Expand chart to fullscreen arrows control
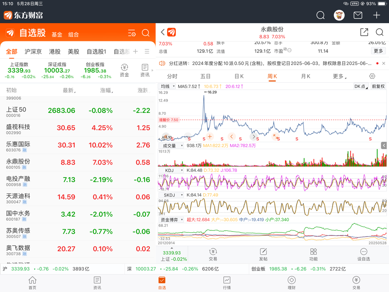 275,136
